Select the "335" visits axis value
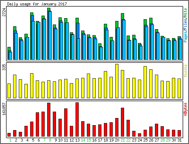 tap(4, 67)
